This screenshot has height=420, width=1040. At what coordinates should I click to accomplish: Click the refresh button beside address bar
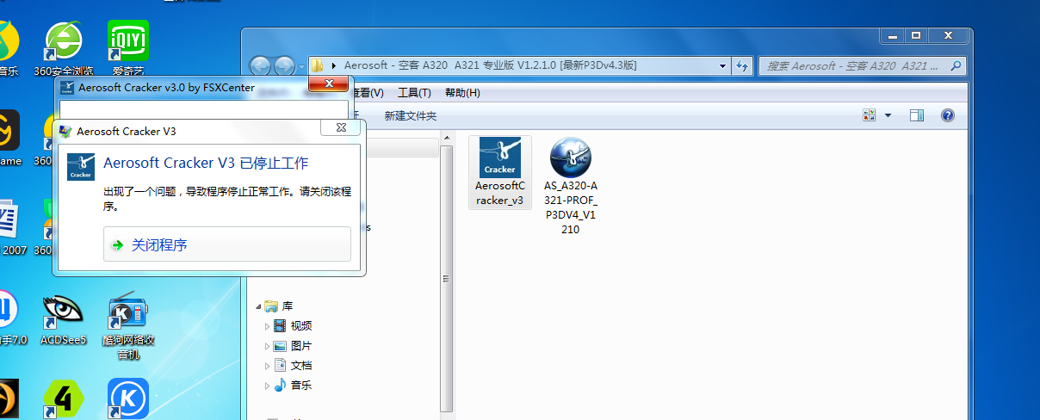742,65
